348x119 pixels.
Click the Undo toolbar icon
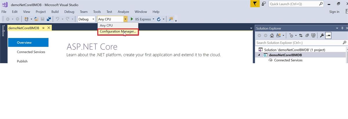(57, 19)
